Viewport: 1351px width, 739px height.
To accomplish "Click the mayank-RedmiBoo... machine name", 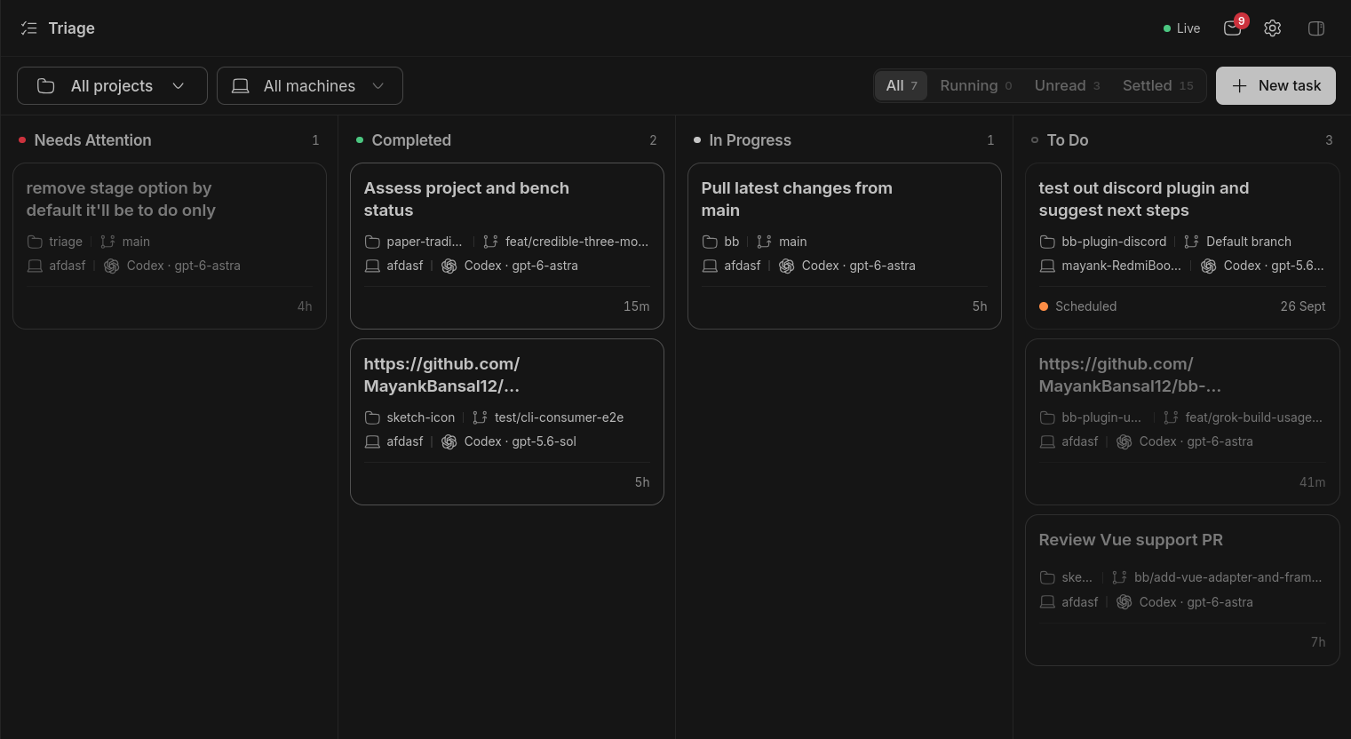I will 1121,266.
